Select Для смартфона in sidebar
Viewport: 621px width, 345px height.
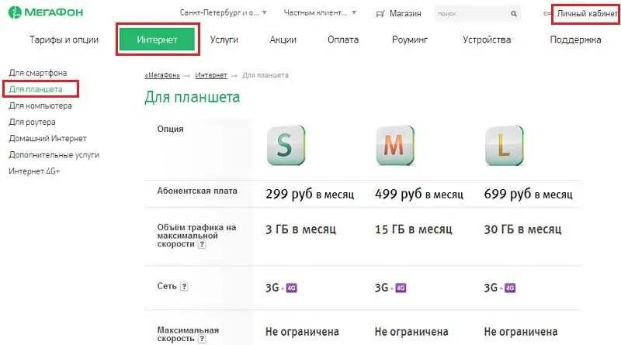point(38,73)
